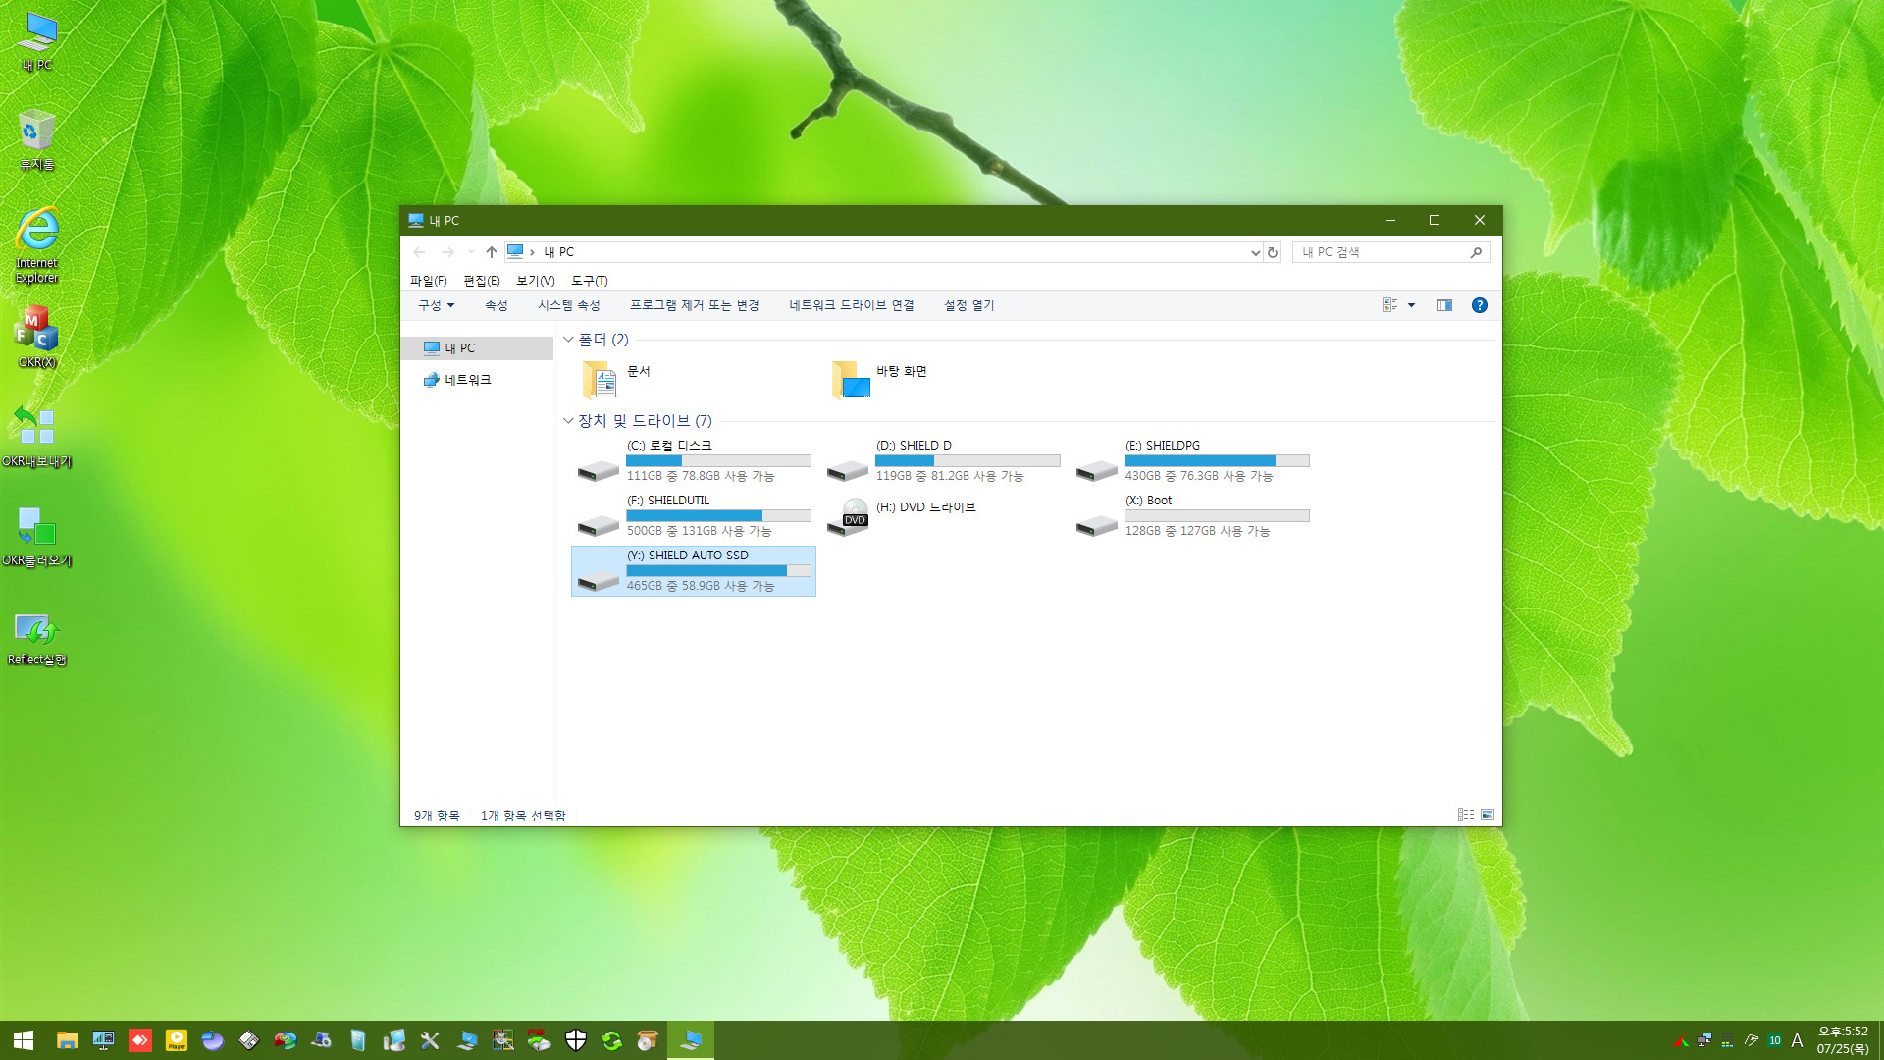Select the (X:) Boot drive
The width and height of the screenshot is (1884, 1060).
[1192, 516]
